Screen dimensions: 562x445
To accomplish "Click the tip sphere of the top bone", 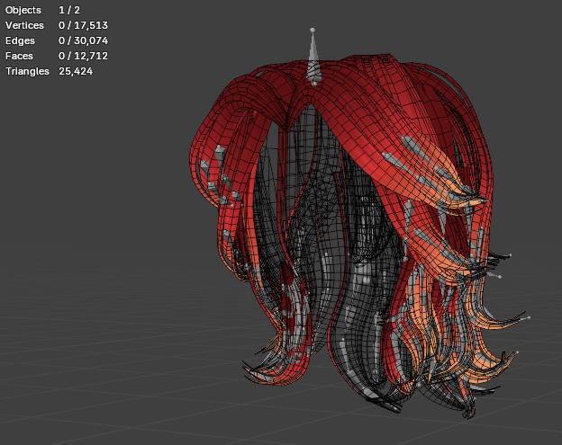I will (x=313, y=30).
